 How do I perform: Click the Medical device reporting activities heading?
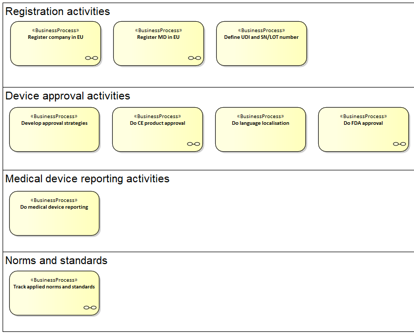[x=87, y=179]
